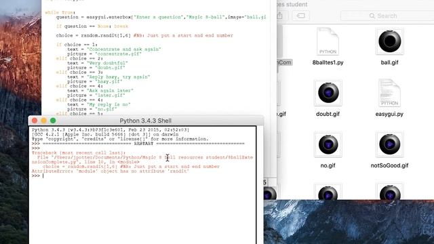
Task: Click the Finder Search field
Action: pyautogui.click(x=387, y=16)
